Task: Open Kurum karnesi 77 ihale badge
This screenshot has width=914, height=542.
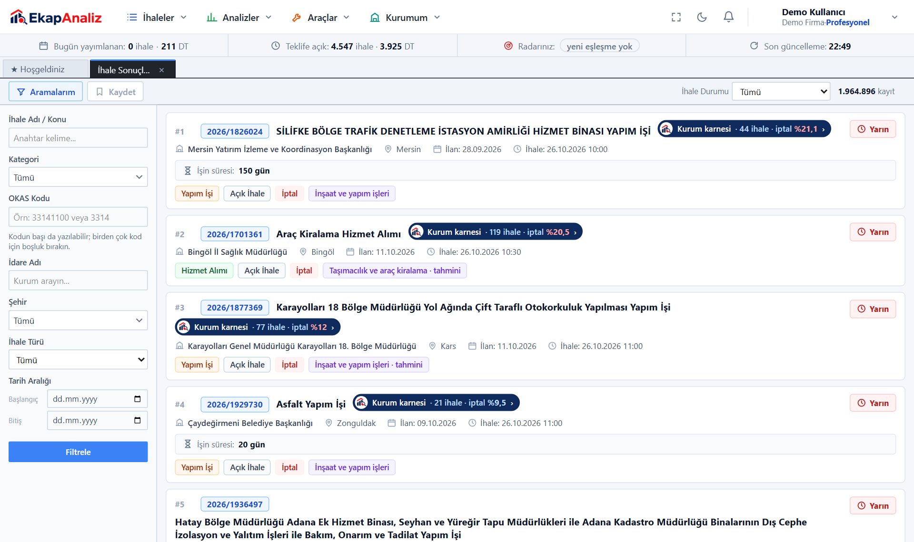Action: [x=258, y=327]
